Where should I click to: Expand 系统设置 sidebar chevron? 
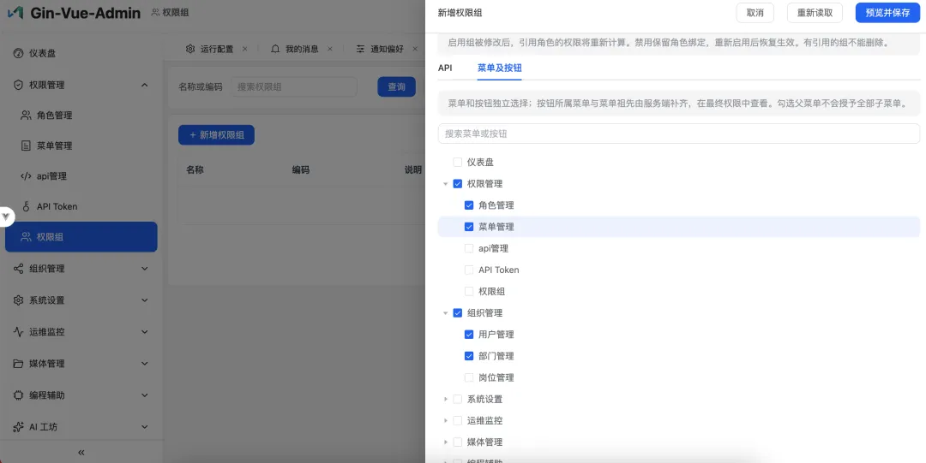tap(145, 300)
